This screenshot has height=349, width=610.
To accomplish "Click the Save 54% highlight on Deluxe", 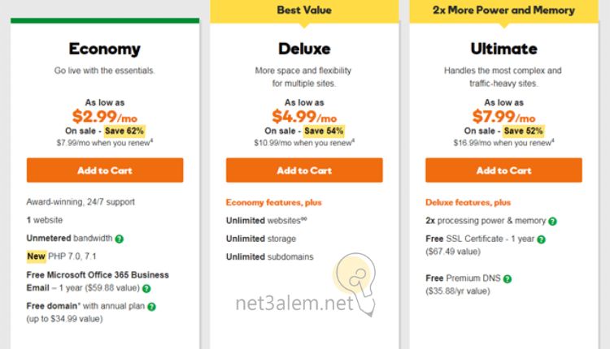I will pos(325,130).
